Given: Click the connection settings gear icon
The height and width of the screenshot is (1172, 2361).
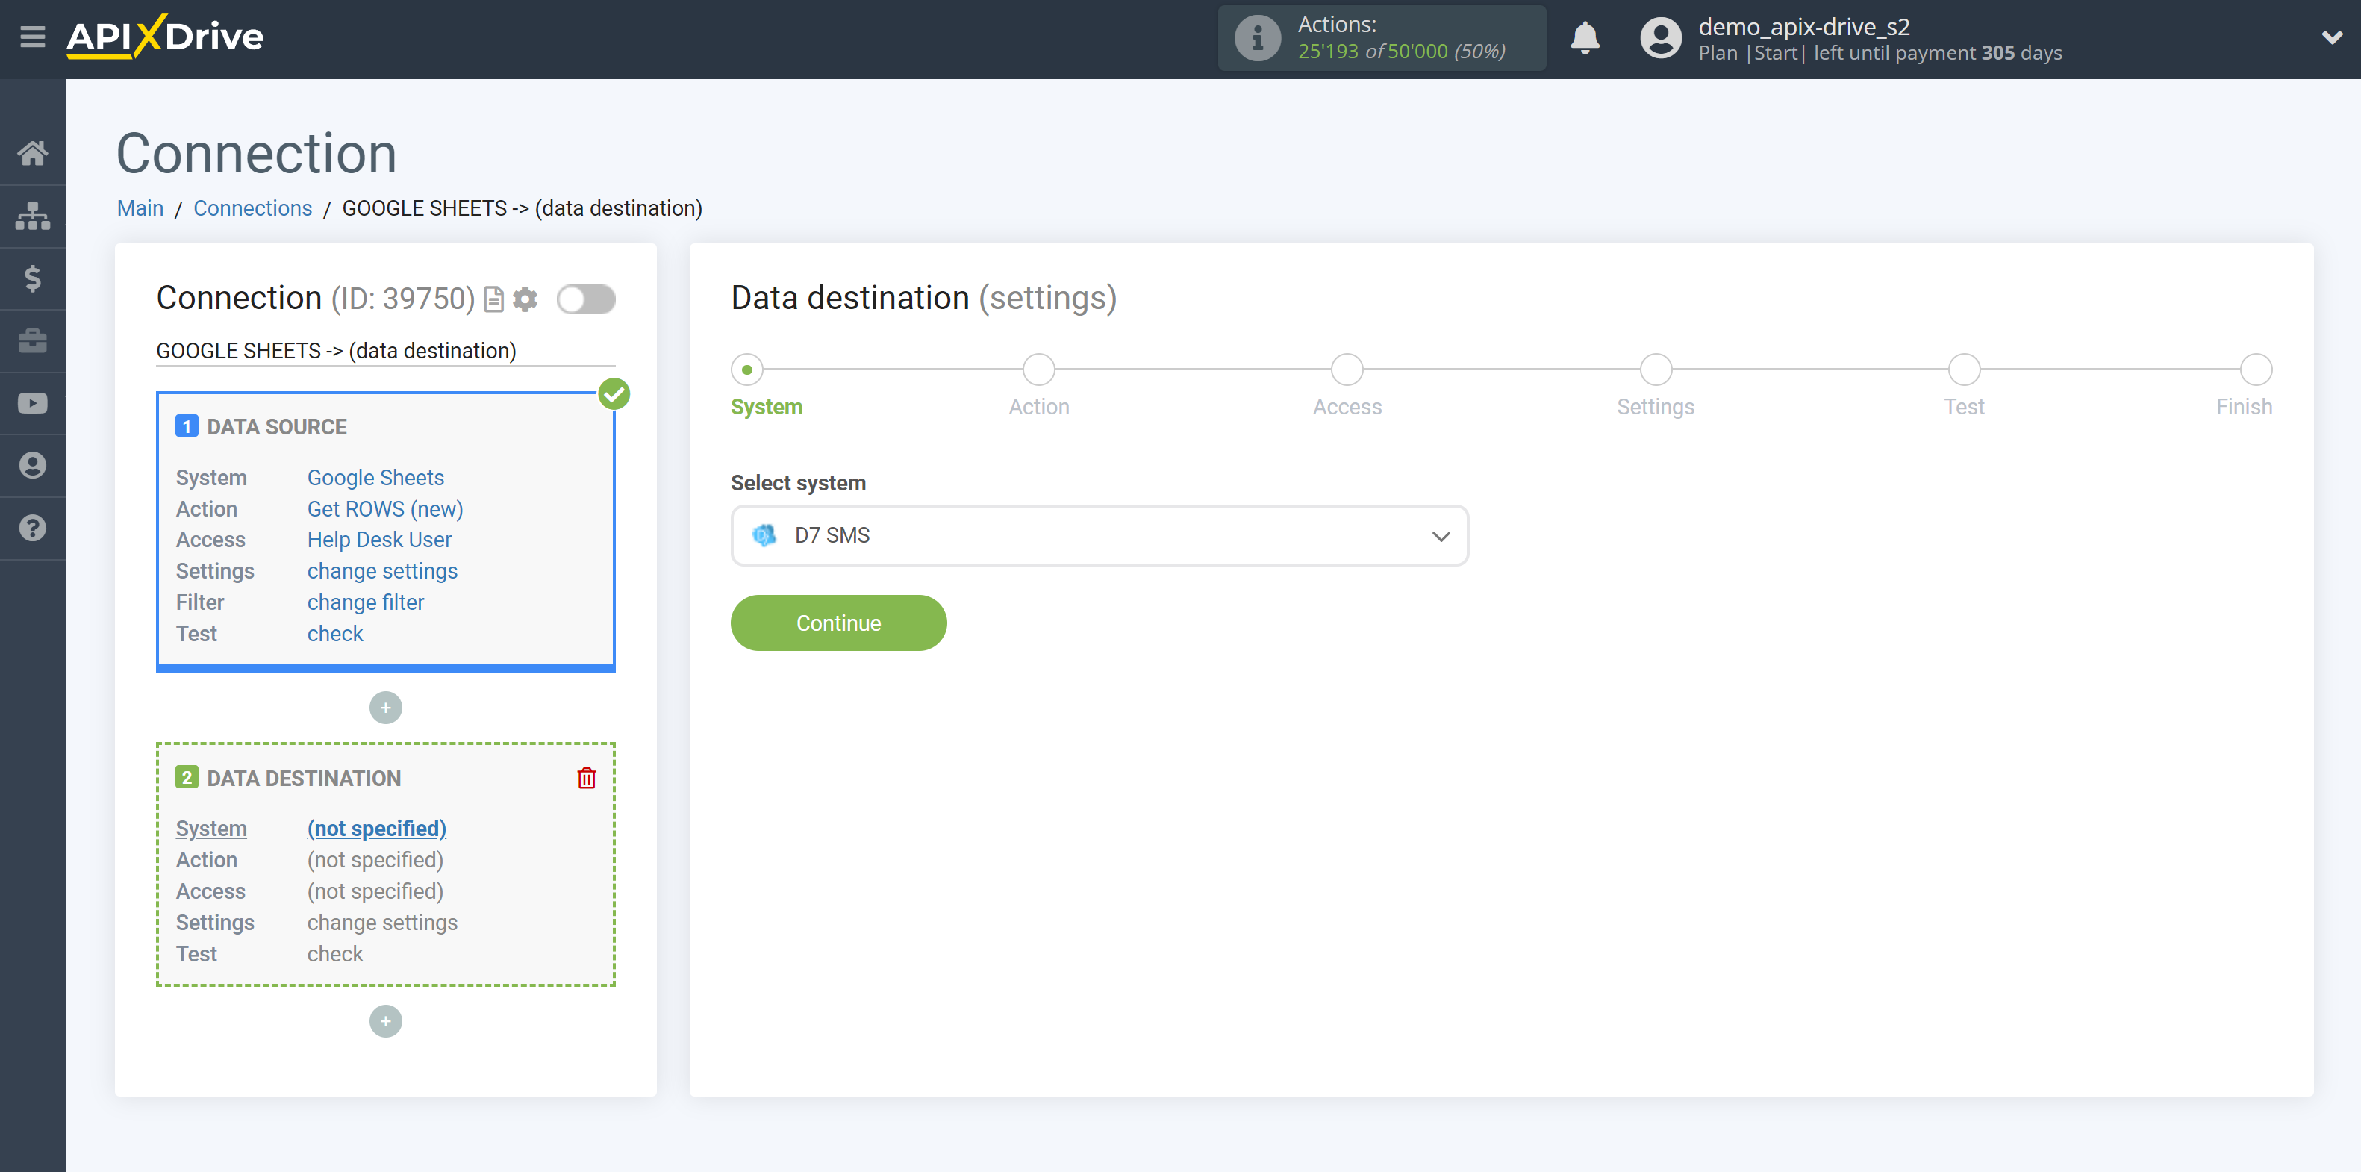Looking at the screenshot, I should tap(524, 299).
